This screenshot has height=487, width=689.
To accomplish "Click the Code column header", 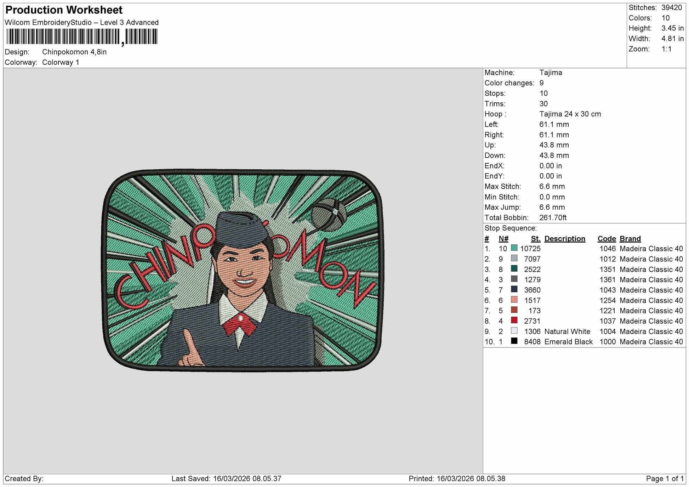I will coord(607,239).
